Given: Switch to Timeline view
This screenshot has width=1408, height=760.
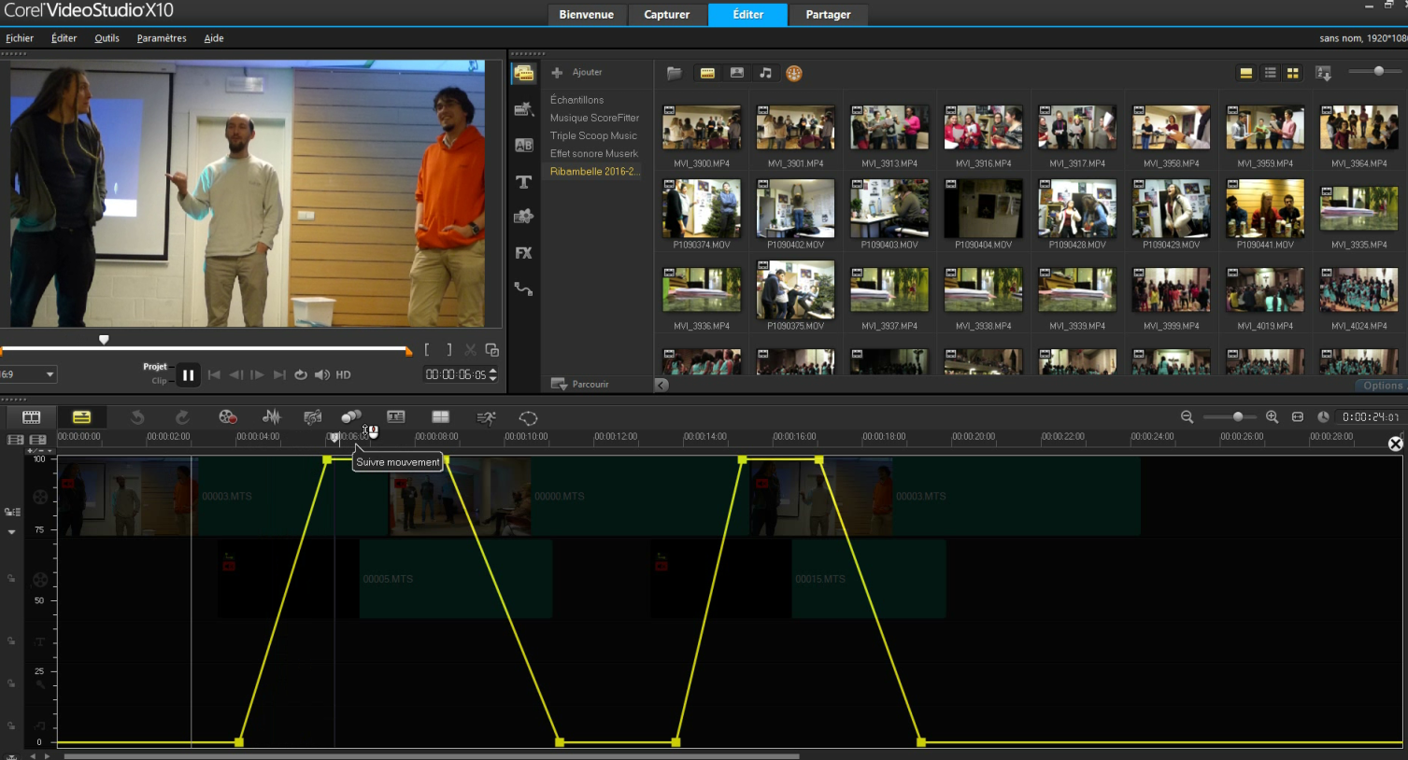Looking at the screenshot, I should tap(82, 417).
